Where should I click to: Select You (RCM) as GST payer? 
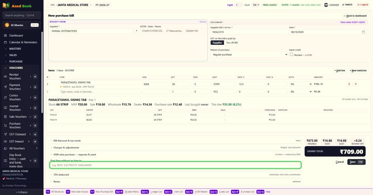[x=232, y=43]
